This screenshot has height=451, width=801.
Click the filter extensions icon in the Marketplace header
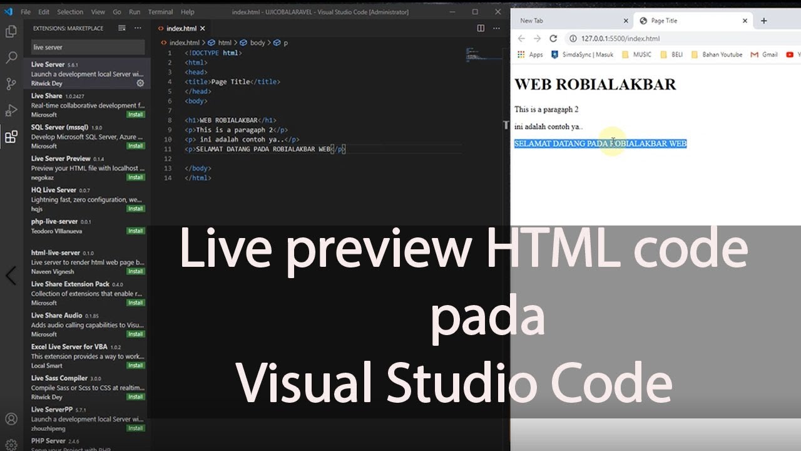coord(122,28)
